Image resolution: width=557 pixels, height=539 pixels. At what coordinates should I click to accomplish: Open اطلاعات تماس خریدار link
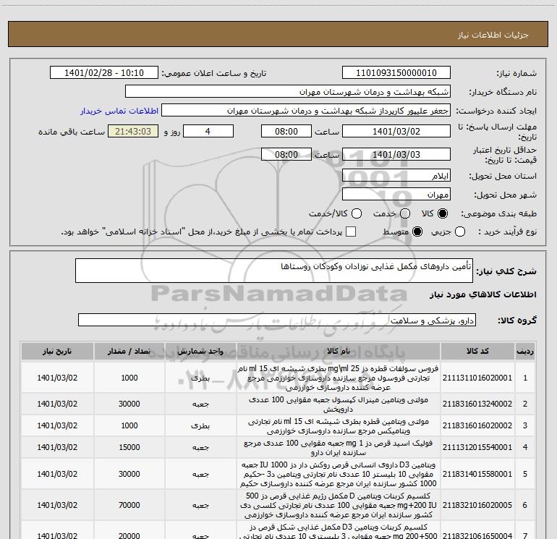tap(119, 111)
